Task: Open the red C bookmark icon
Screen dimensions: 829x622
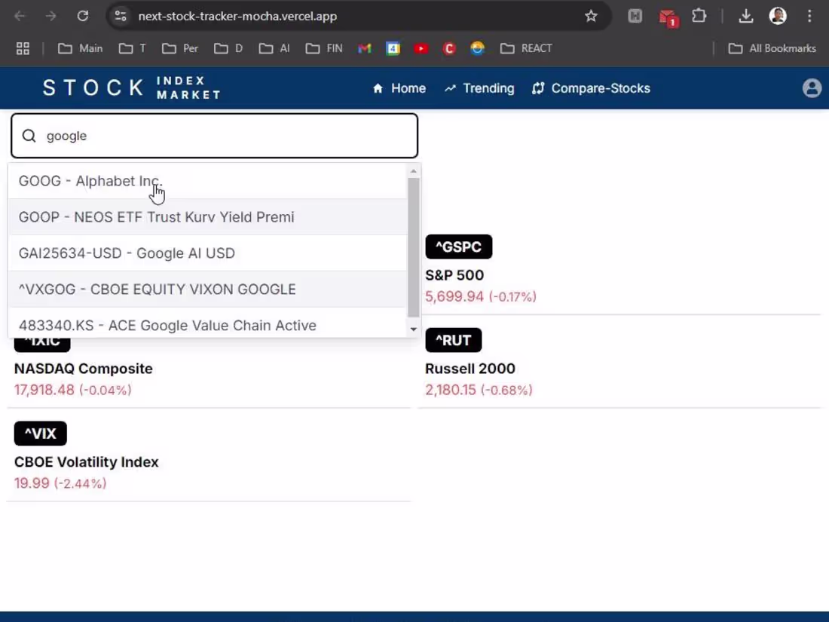Action: pyautogui.click(x=449, y=49)
